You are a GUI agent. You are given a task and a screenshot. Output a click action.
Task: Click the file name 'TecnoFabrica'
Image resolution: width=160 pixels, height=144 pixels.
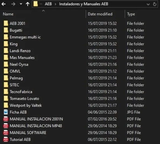coord(21,92)
